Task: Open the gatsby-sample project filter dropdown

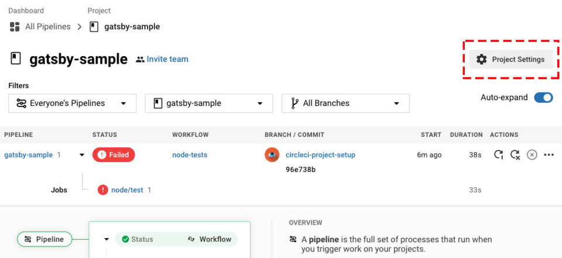Action: pos(209,103)
